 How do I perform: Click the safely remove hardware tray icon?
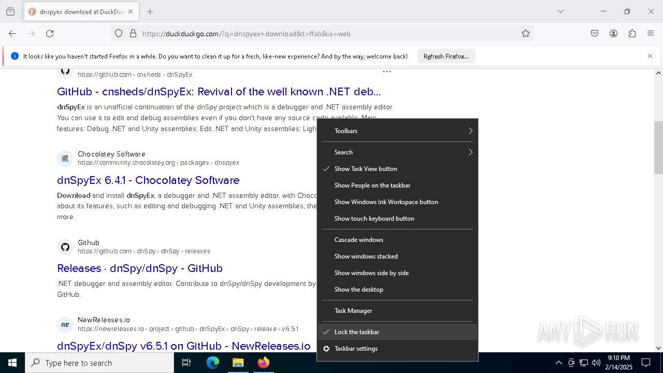(x=571, y=363)
